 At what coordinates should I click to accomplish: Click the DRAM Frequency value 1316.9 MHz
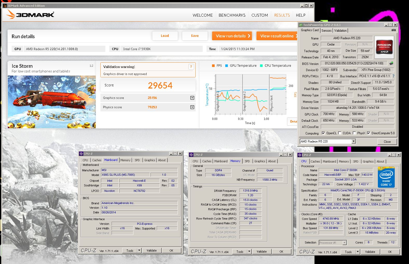[x=250, y=191]
